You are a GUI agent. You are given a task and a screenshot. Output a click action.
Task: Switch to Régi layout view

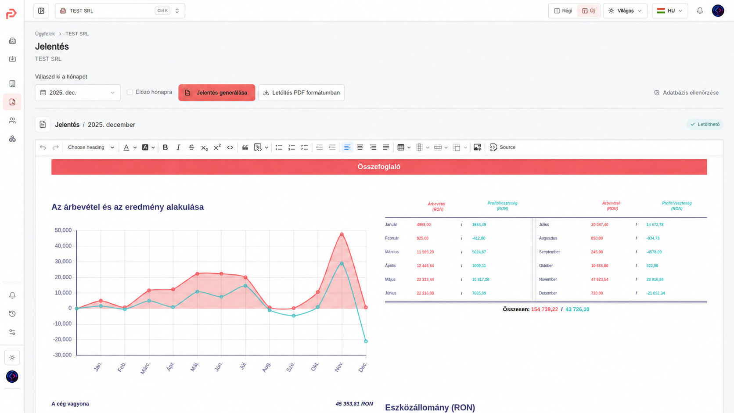[x=563, y=11]
